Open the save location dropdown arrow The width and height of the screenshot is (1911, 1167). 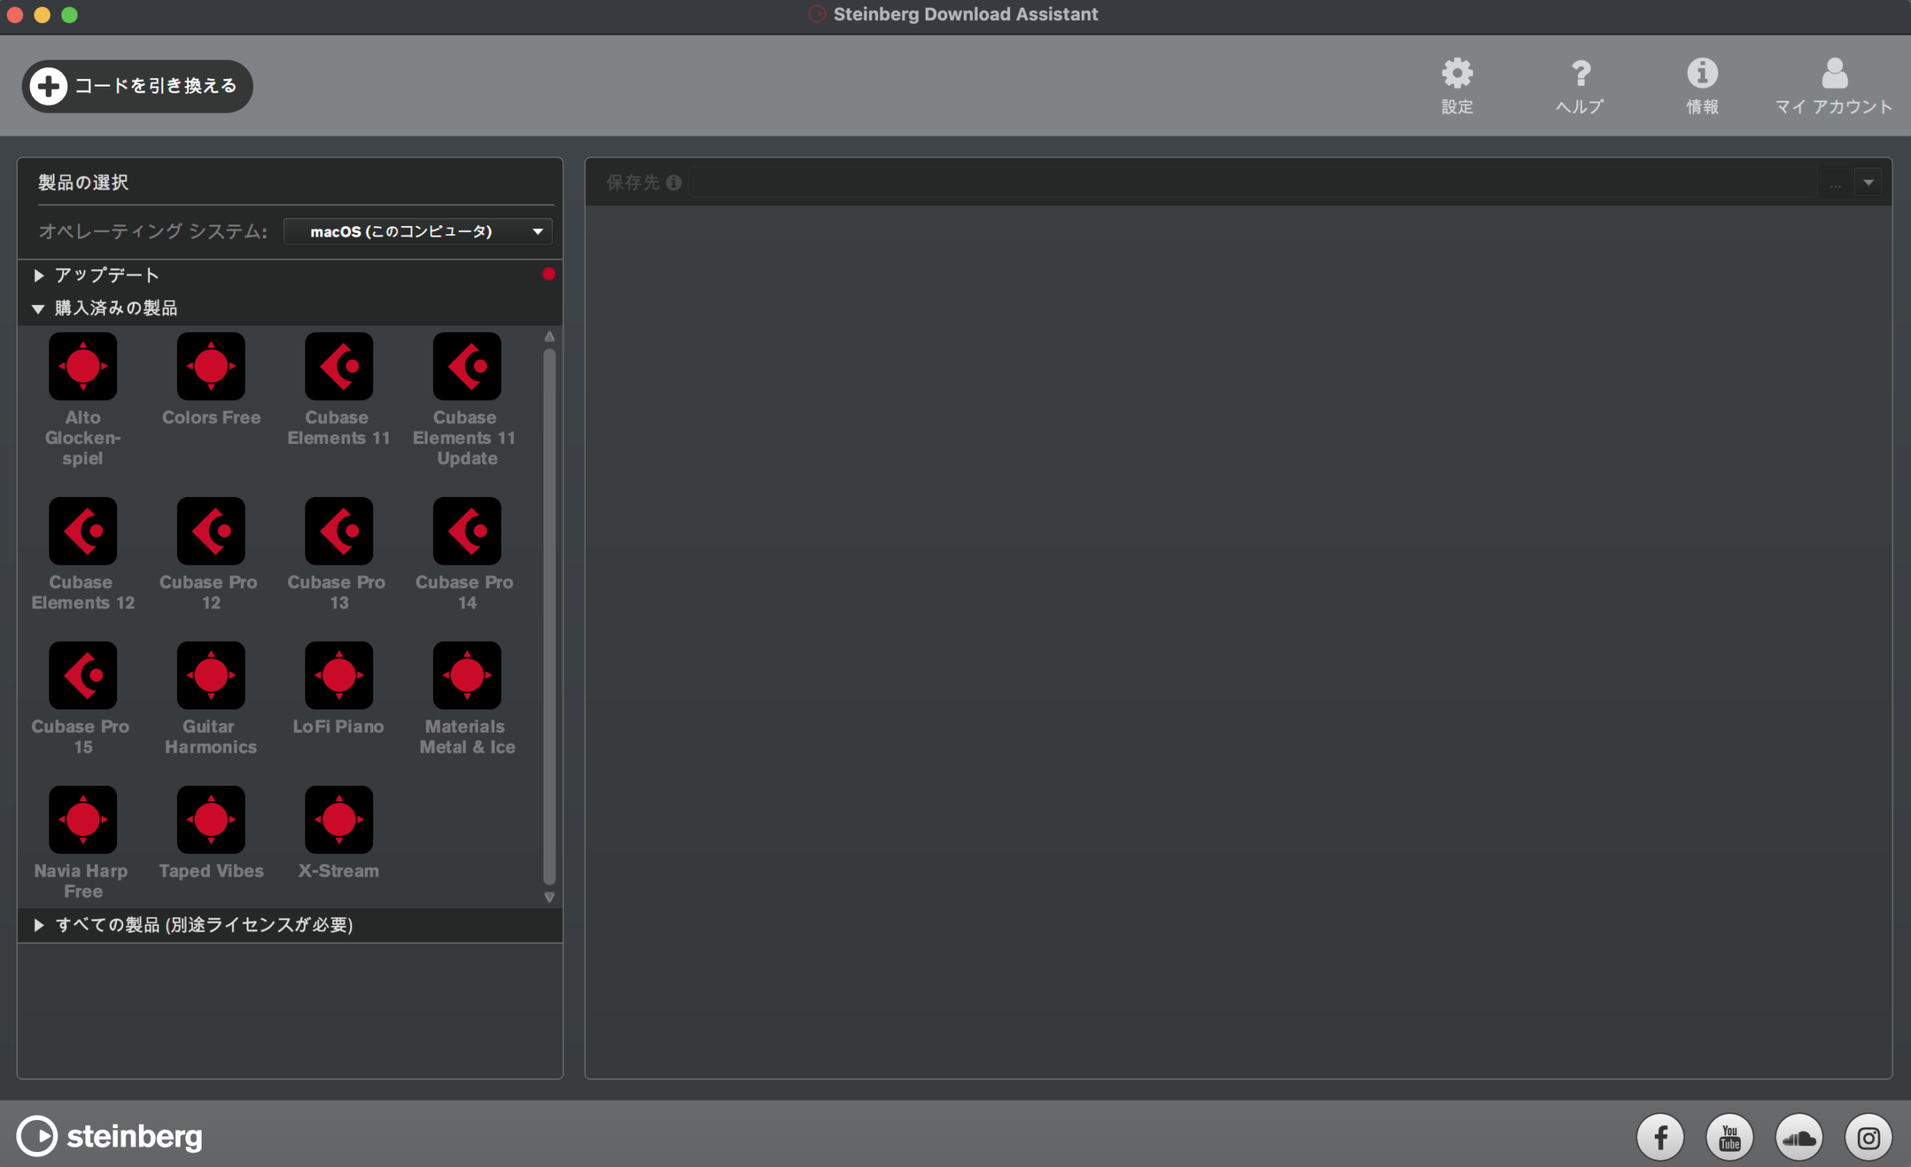pos(1868,183)
